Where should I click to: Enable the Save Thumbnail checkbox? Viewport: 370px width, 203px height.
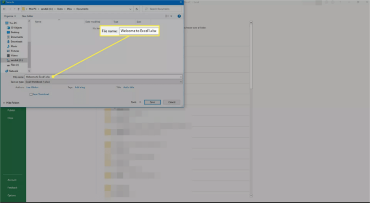coord(31,94)
